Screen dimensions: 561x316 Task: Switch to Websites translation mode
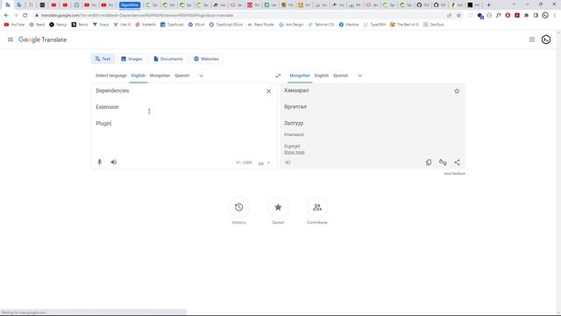pyautogui.click(x=207, y=59)
